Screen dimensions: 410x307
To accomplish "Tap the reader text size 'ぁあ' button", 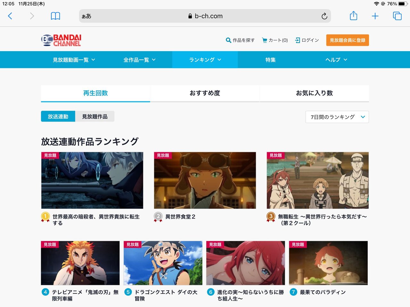I will [86, 16].
